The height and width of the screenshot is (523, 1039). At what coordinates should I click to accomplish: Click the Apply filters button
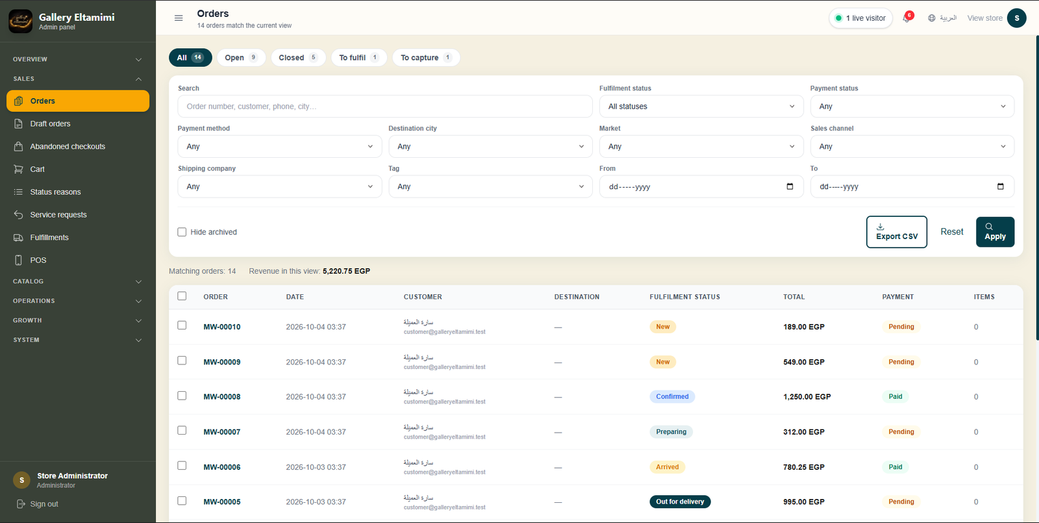coord(995,232)
